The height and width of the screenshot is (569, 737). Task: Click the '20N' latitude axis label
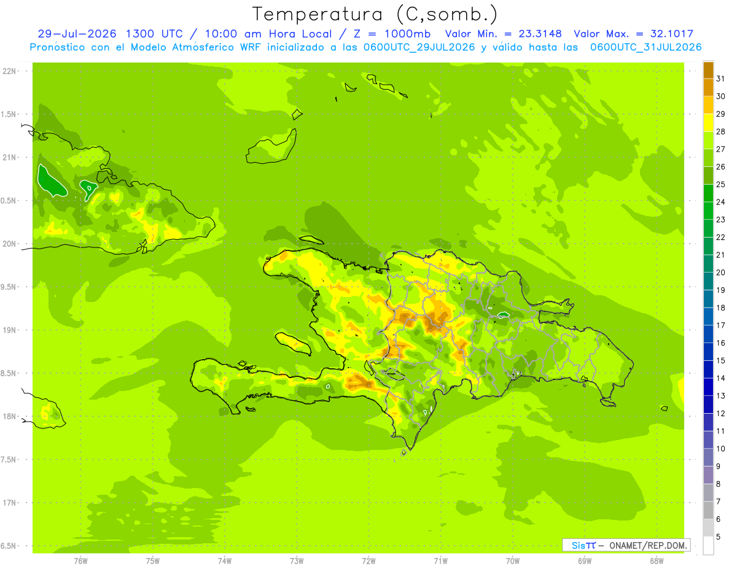[9, 244]
